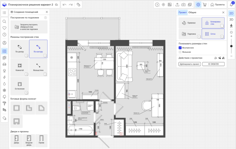This screenshot has width=236, height=149.
Task: Toggle Блокировка стен wall lock
Action: (213, 23)
